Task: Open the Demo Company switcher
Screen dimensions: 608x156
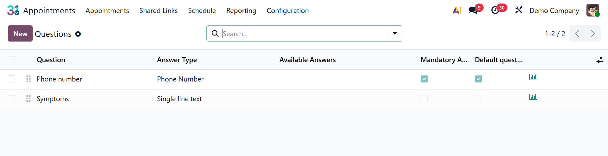Action: click(x=554, y=10)
